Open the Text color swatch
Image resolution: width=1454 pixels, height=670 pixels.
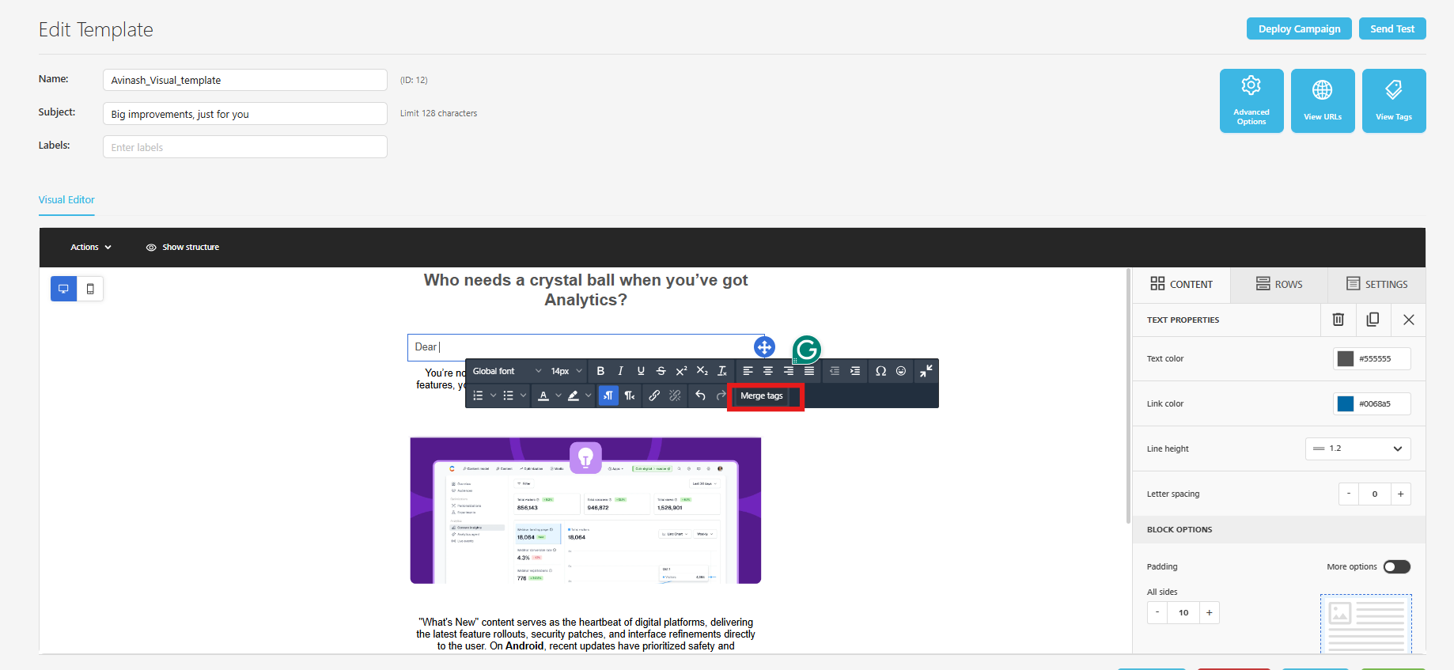(1346, 358)
